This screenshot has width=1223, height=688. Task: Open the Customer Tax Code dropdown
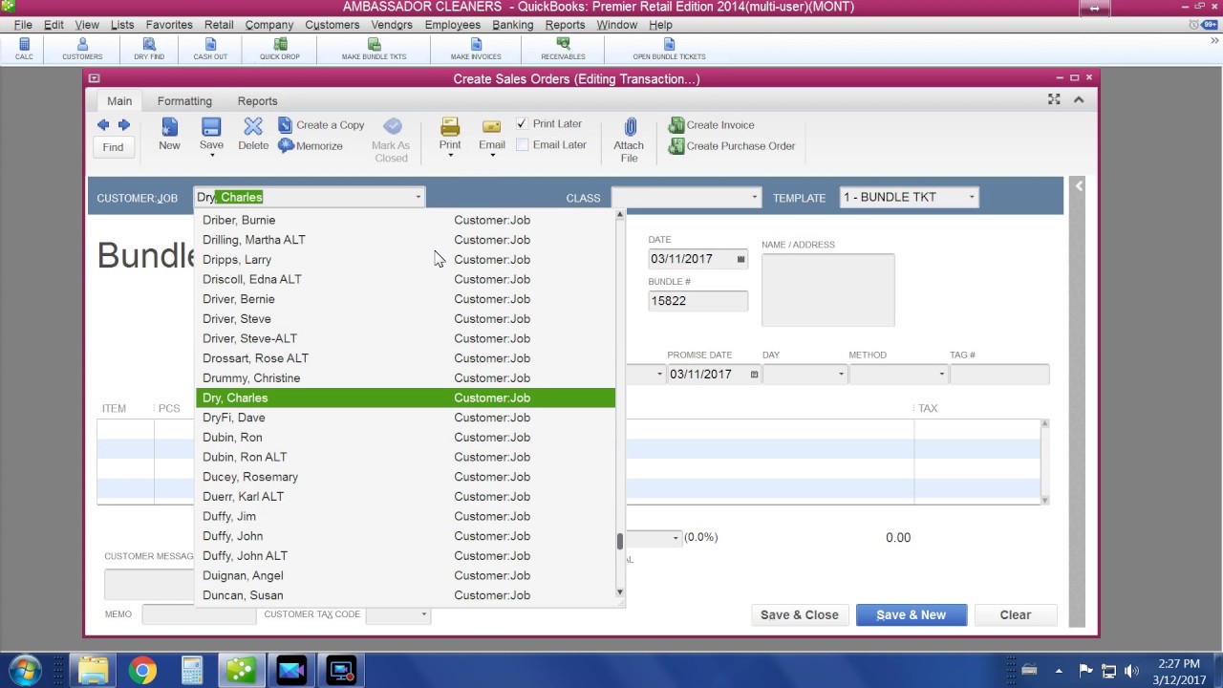click(x=423, y=614)
